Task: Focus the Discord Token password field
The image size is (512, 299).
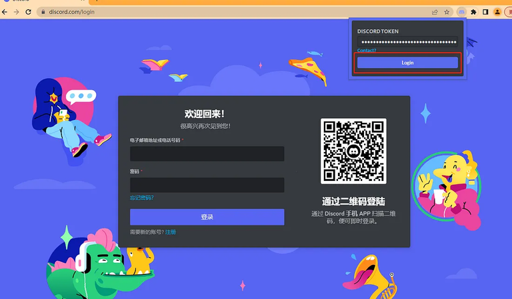Action: coord(407,42)
